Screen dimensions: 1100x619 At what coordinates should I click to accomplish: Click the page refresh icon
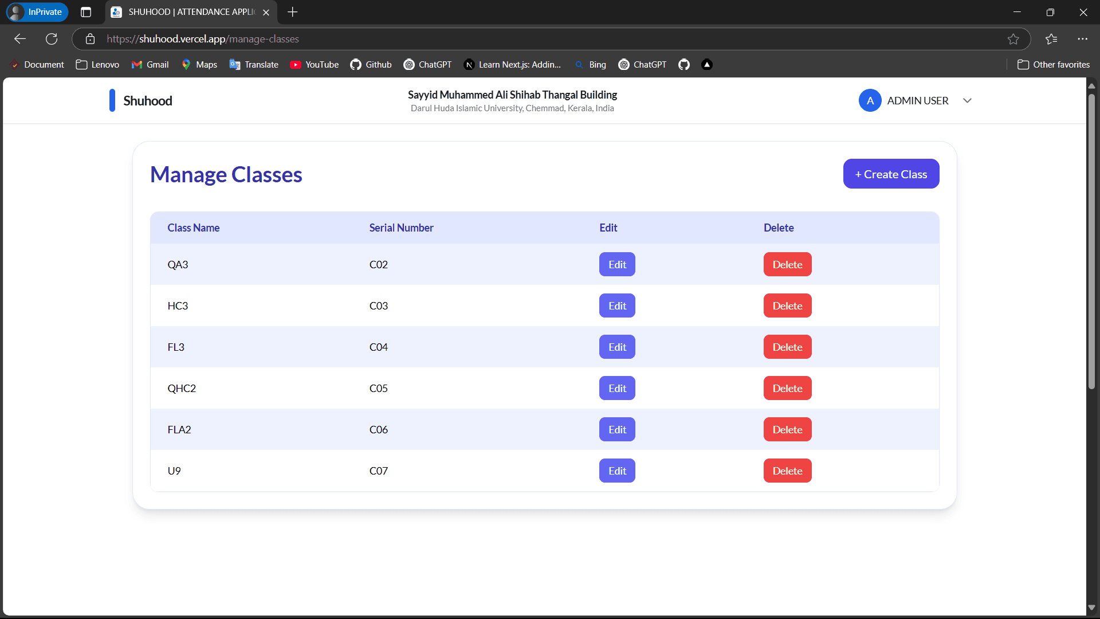tap(52, 39)
